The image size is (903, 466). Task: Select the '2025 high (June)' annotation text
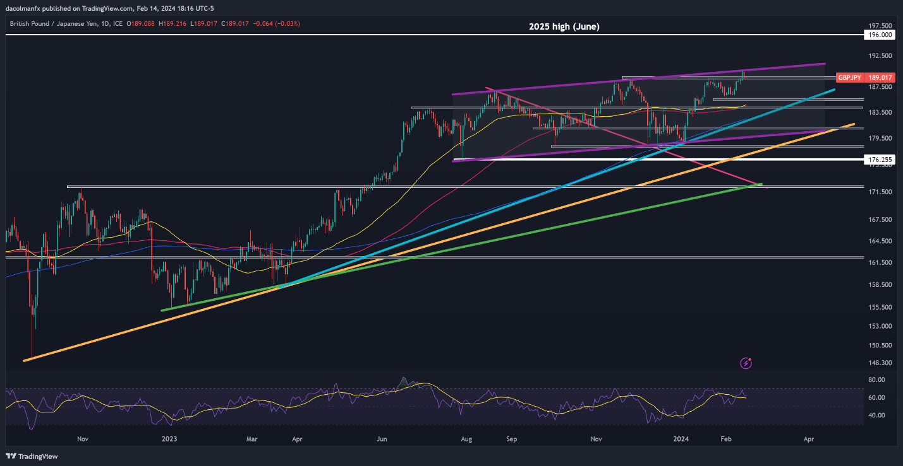(x=564, y=26)
